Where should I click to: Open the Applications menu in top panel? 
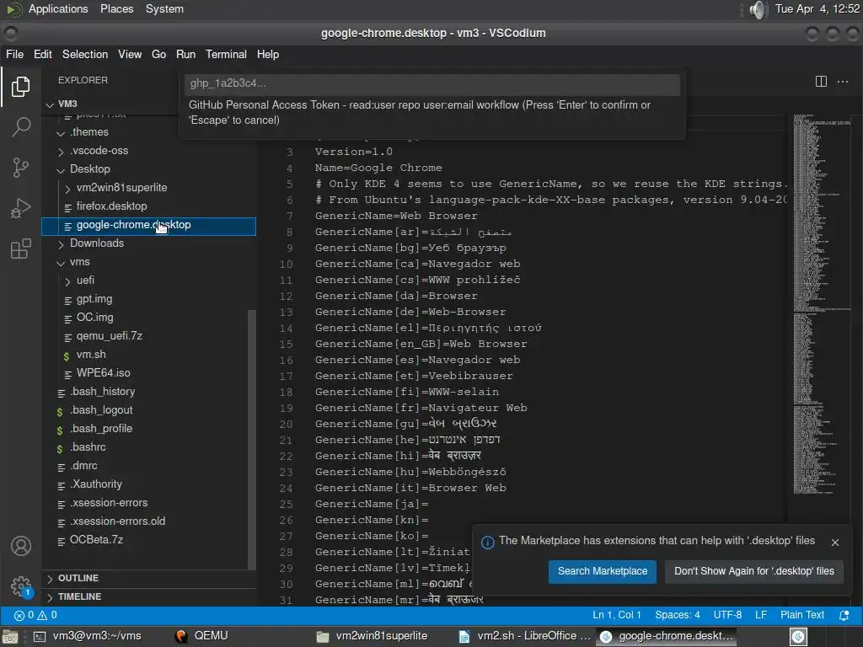tap(58, 9)
